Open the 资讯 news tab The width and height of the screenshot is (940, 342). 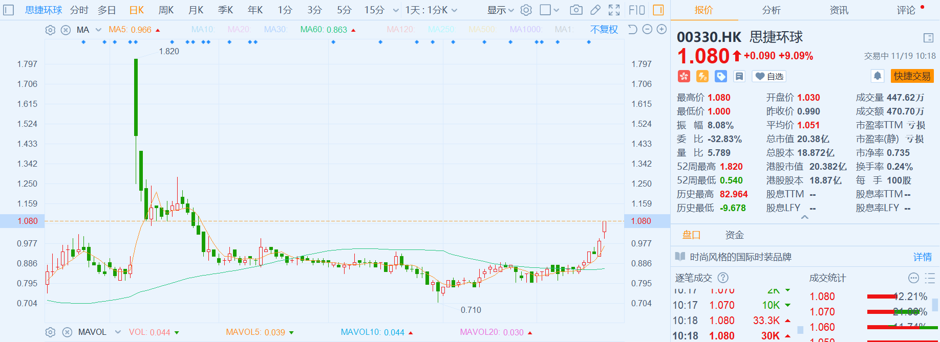pyautogui.click(x=839, y=10)
